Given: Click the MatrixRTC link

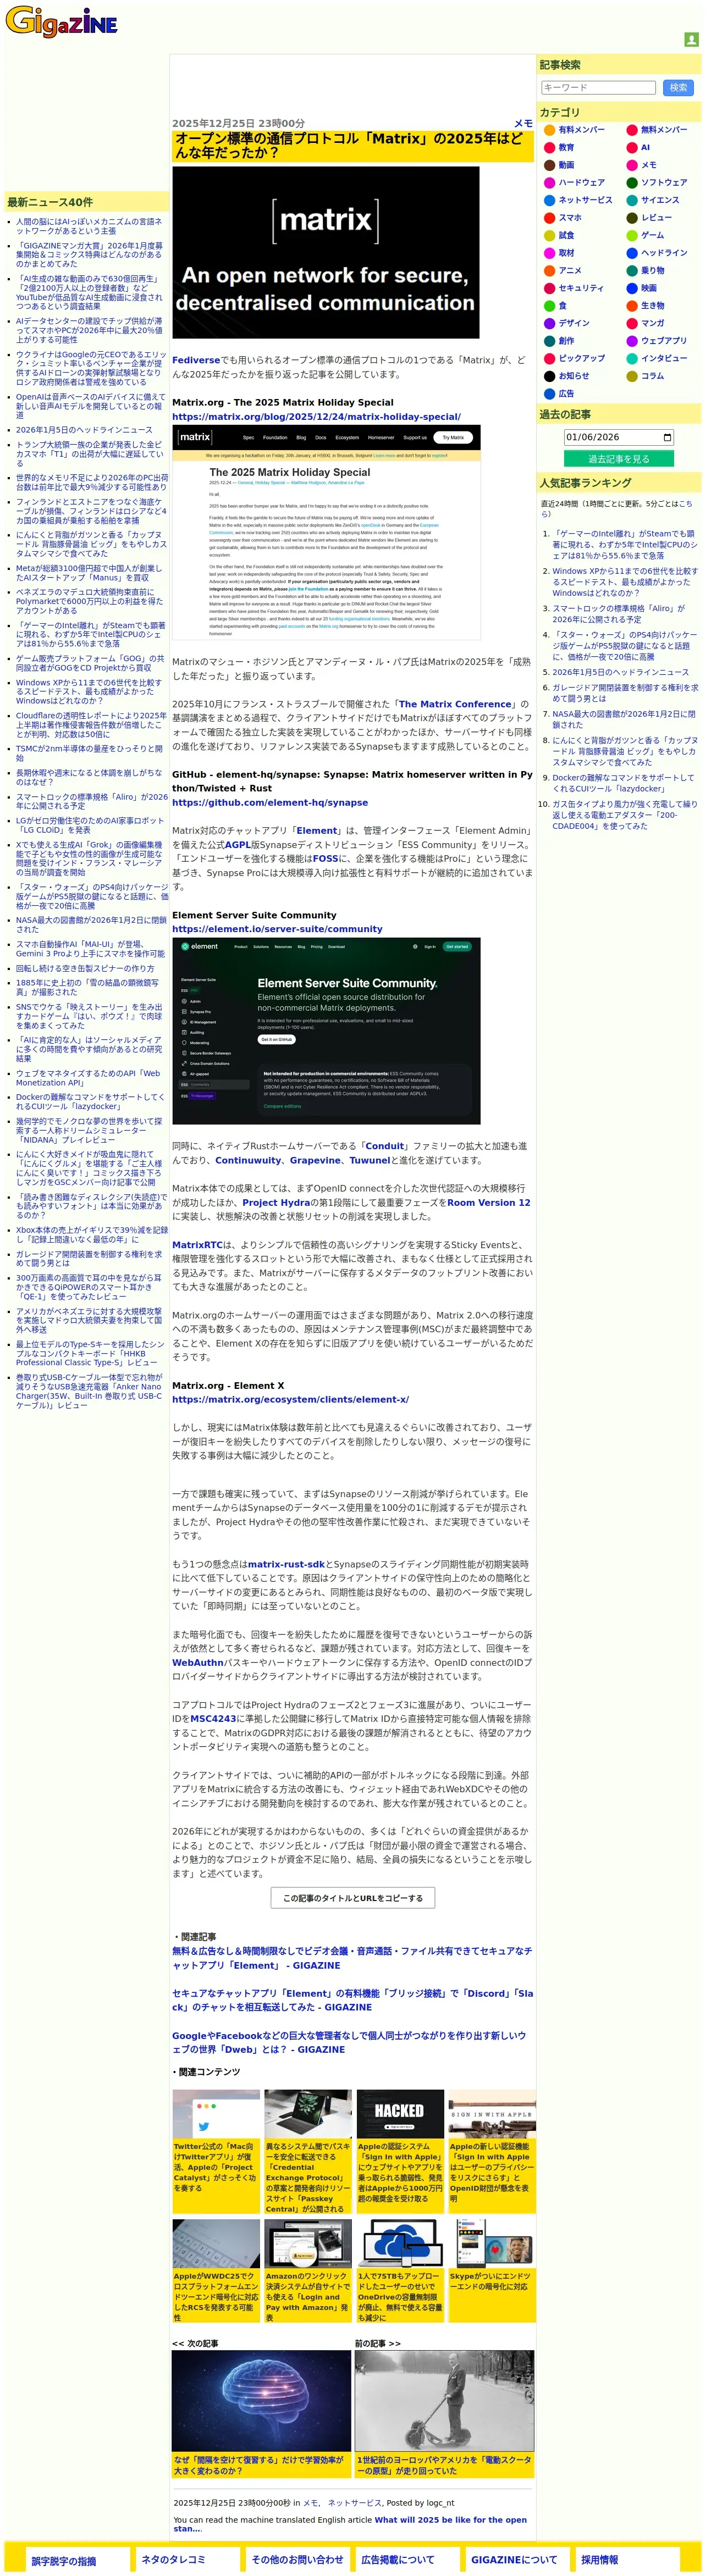Looking at the screenshot, I should 198,1245.
